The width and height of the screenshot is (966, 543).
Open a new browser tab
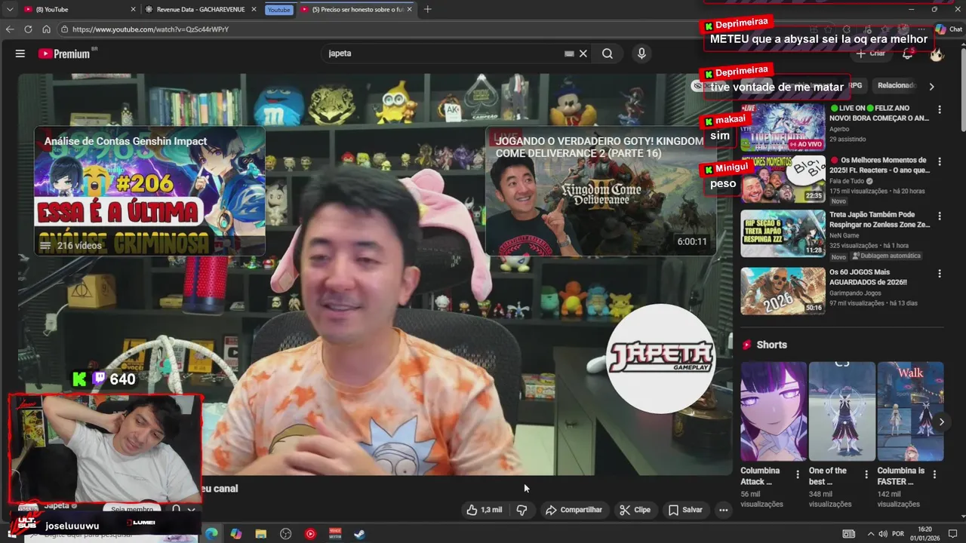coord(428,9)
